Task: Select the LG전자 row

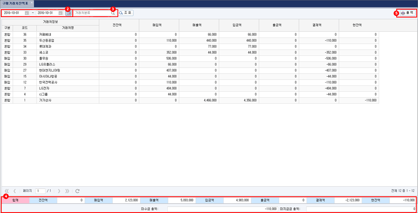Action: click(190, 88)
